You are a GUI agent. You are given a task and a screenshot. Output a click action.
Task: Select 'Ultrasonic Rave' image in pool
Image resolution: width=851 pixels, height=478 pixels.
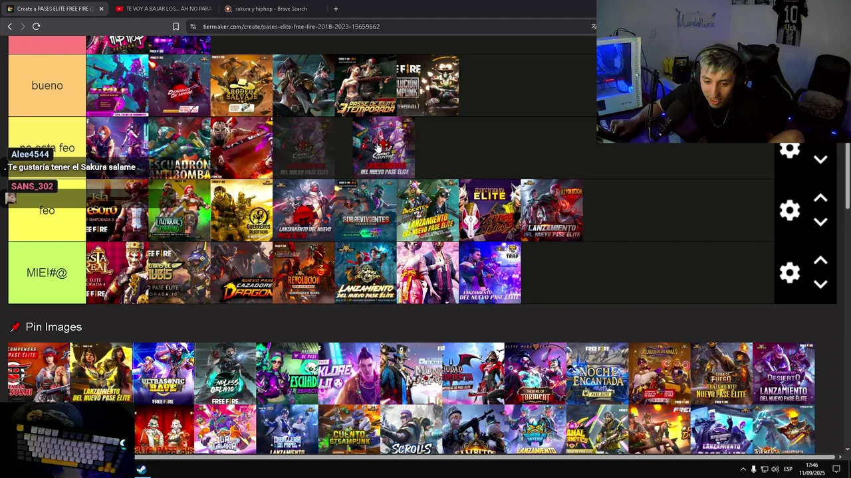coord(163,373)
